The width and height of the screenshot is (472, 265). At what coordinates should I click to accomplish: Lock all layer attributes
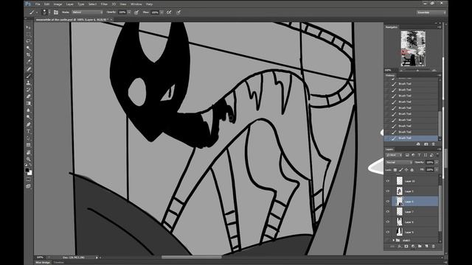[412, 170]
